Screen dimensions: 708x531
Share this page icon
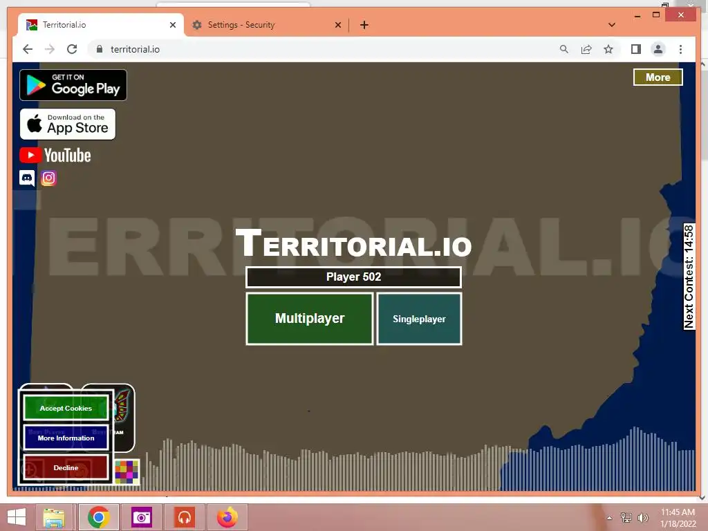click(586, 49)
